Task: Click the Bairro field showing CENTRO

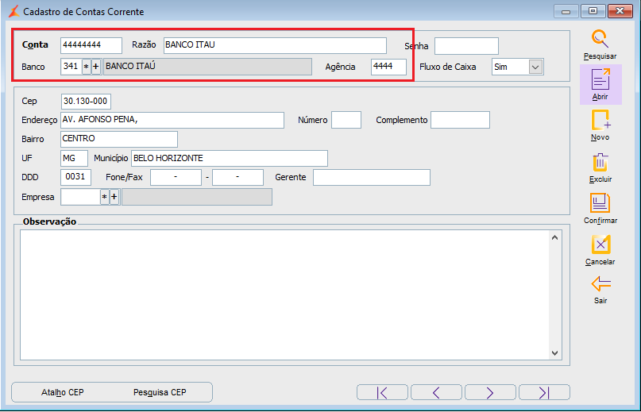Action: [119, 139]
